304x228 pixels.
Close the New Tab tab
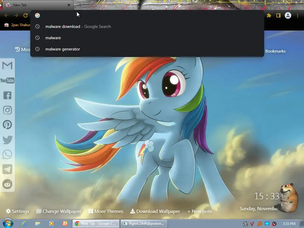69,5
